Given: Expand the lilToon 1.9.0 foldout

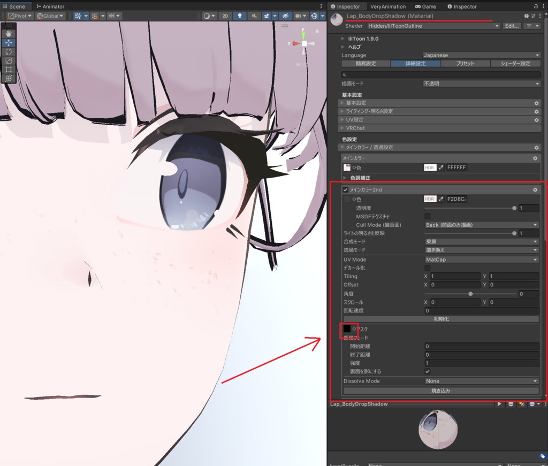Looking at the screenshot, I should [x=343, y=39].
